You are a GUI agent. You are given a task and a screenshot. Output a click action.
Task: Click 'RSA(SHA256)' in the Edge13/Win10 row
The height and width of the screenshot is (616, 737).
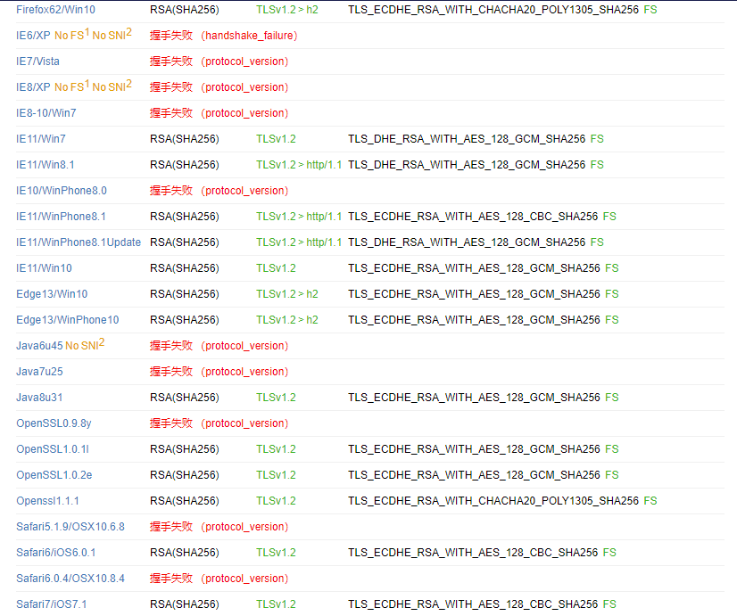point(185,293)
